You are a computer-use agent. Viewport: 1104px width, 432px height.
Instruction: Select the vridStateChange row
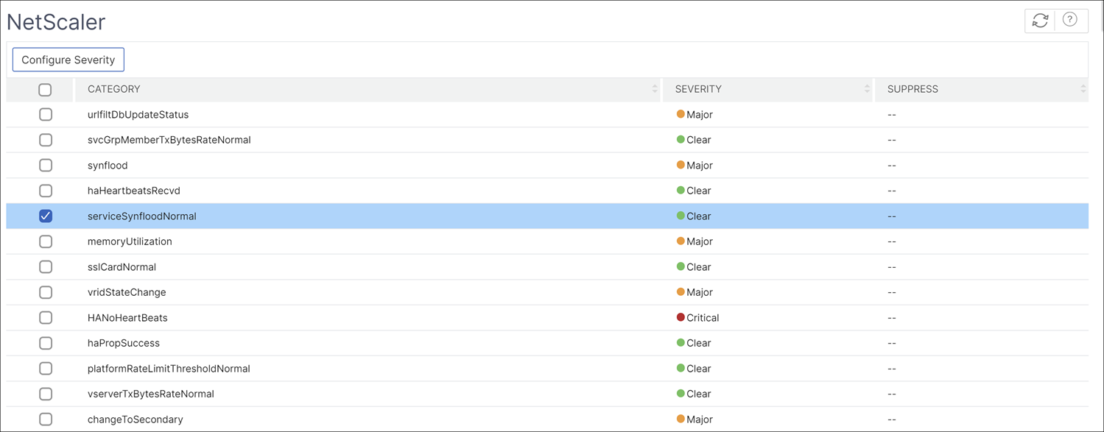tap(547, 292)
